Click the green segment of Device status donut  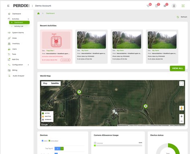[x=176, y=148]
